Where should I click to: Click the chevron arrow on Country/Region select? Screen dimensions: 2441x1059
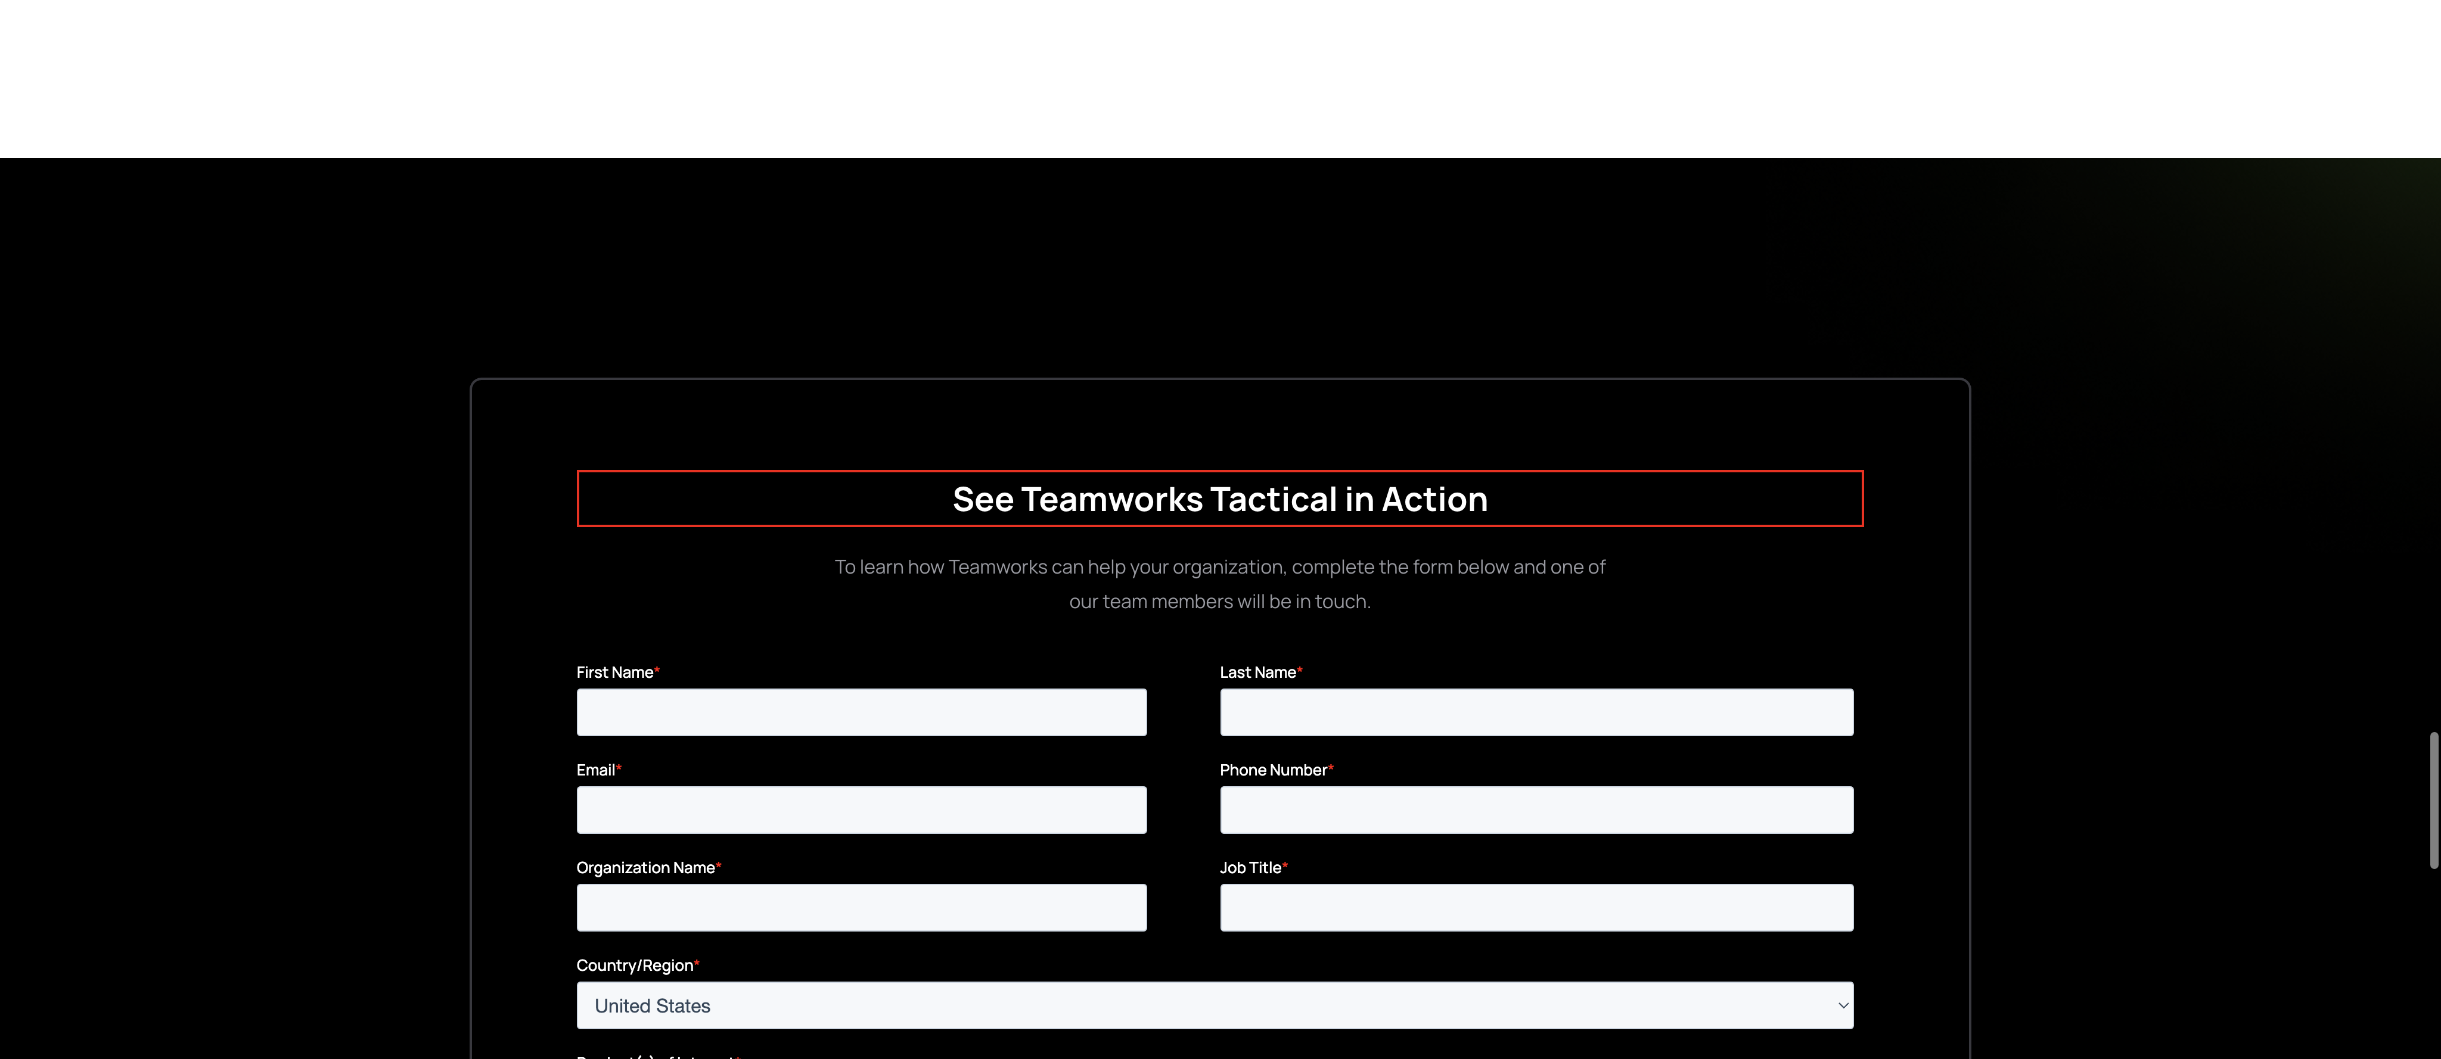(1842, 1005)
